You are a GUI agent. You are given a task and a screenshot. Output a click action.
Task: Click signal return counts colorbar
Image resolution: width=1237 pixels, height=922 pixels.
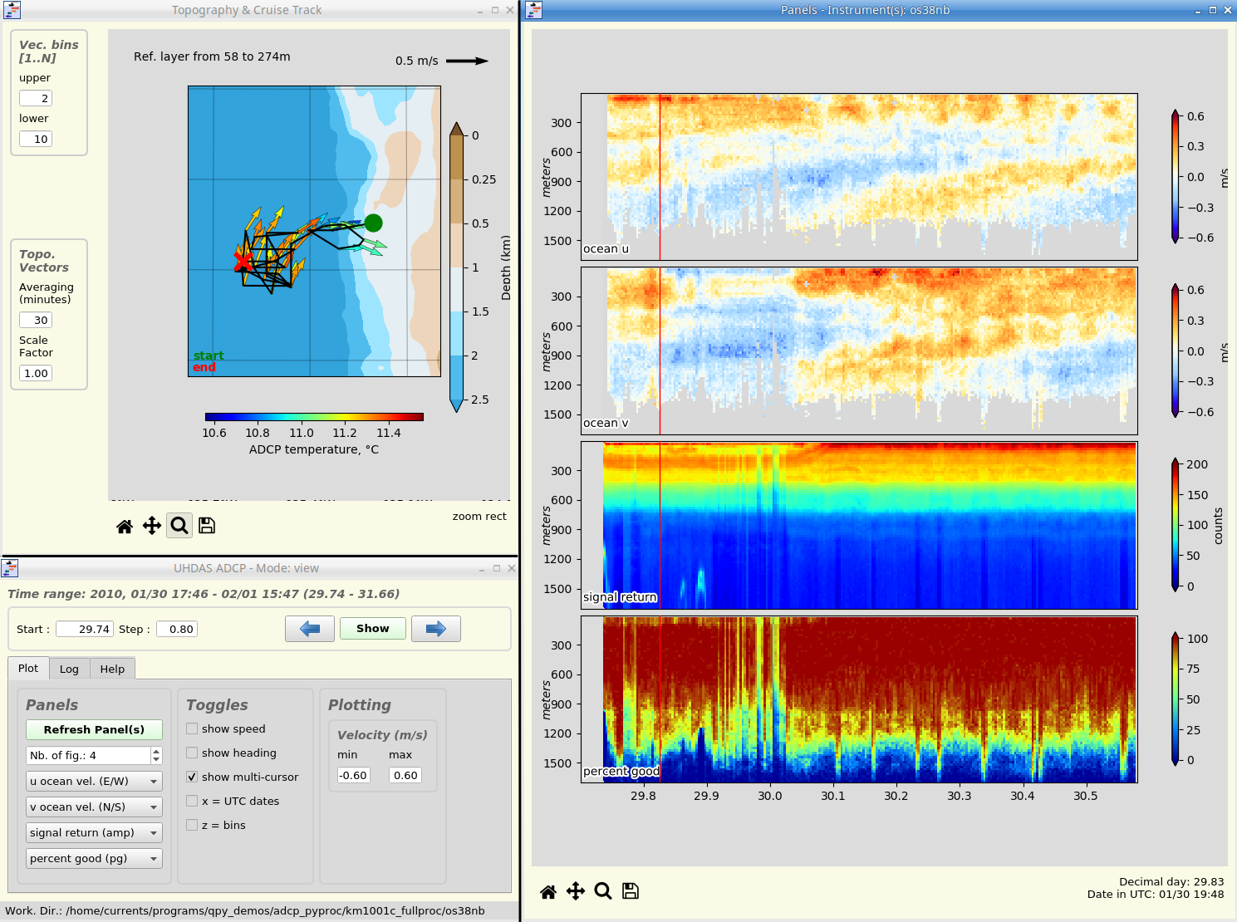pyautogui.click(x=1176, y=525)
